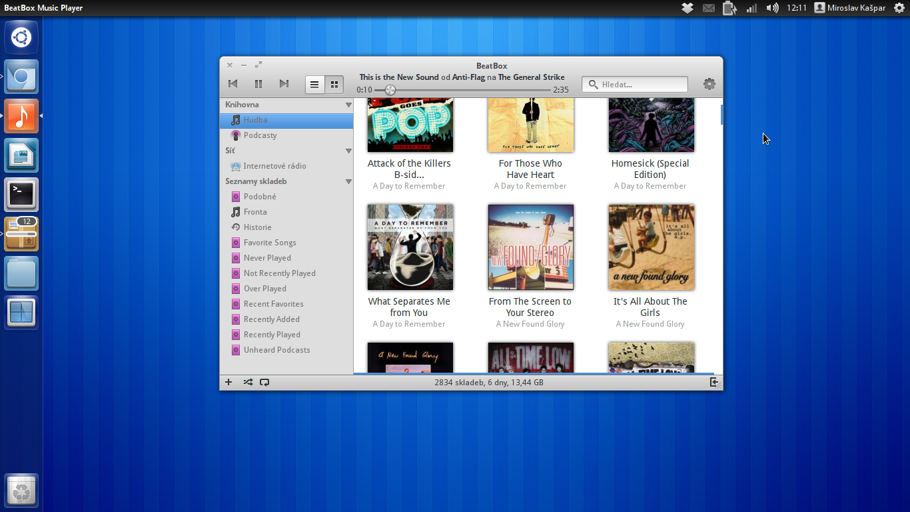Image resolution: width=910 pixels, height=512 pixels.
Task: Open the Terminal from launcher
Action: [x=21, y=195]
